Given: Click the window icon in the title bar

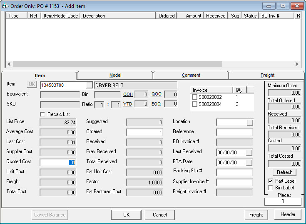Looking at the screenshot, I should tap(5, 6).
